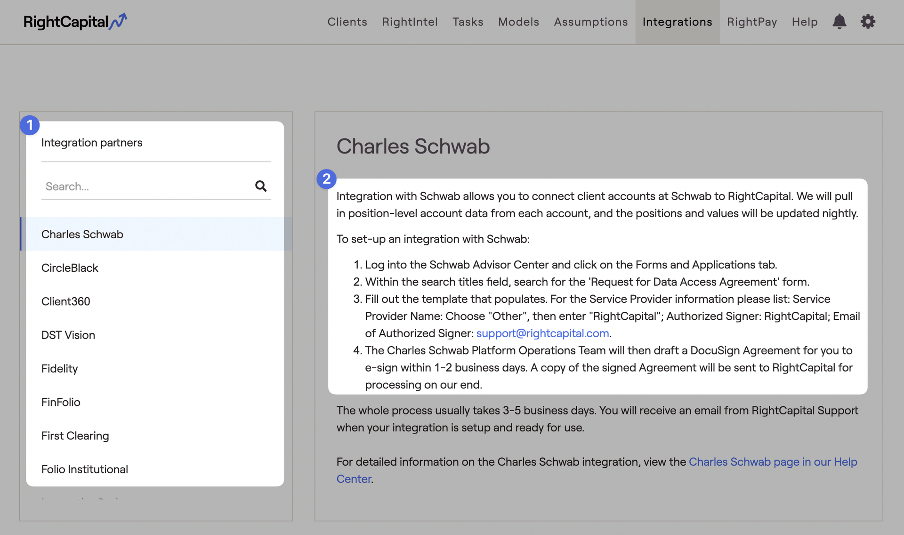Click the Charles Schwab heading
The height and width of the screenshot is (535, 904).
coord(413,146)
